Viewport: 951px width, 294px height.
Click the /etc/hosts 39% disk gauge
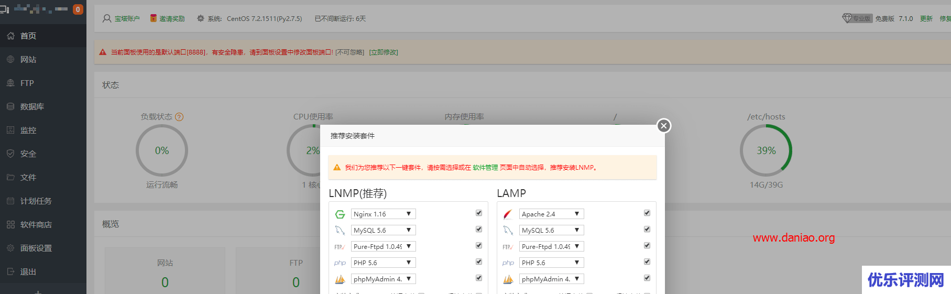click(x=766, y=150)
